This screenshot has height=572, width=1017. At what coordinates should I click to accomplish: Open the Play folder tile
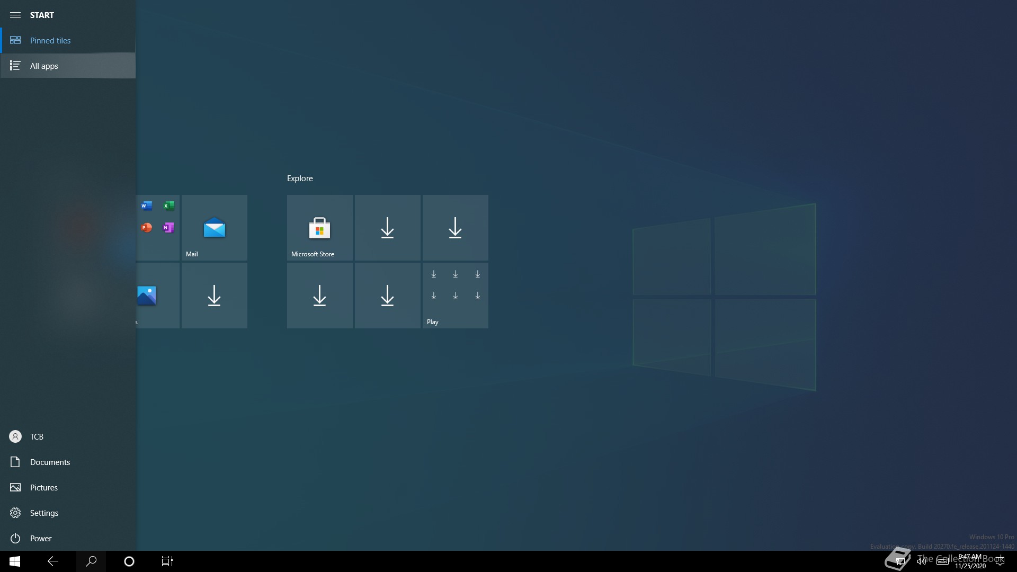455,296
